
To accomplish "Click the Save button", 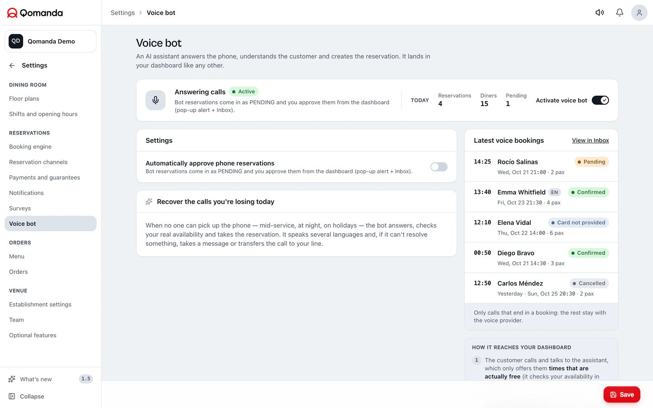I will click(x=622, y=394).
